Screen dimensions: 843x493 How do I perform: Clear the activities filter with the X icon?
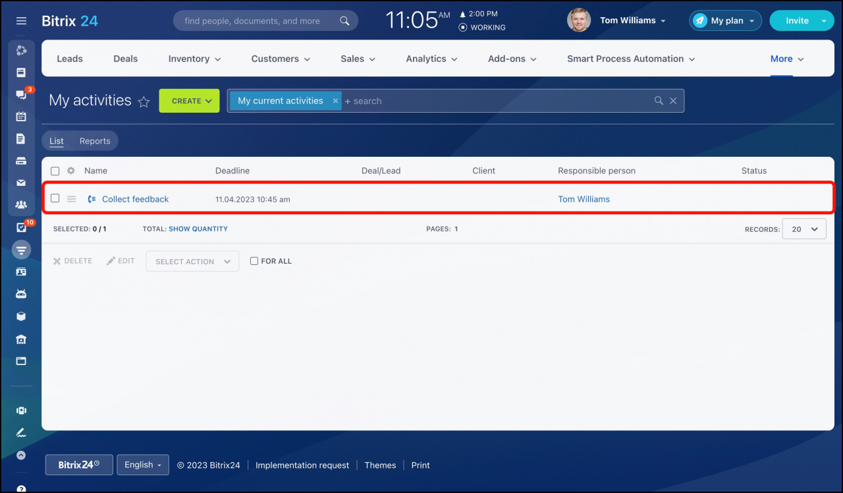click(x=673, y=101)
